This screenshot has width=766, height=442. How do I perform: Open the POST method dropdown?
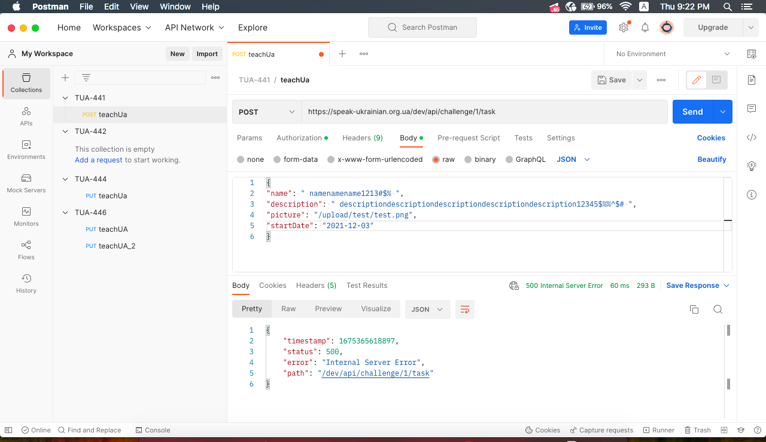coord(267,112)
